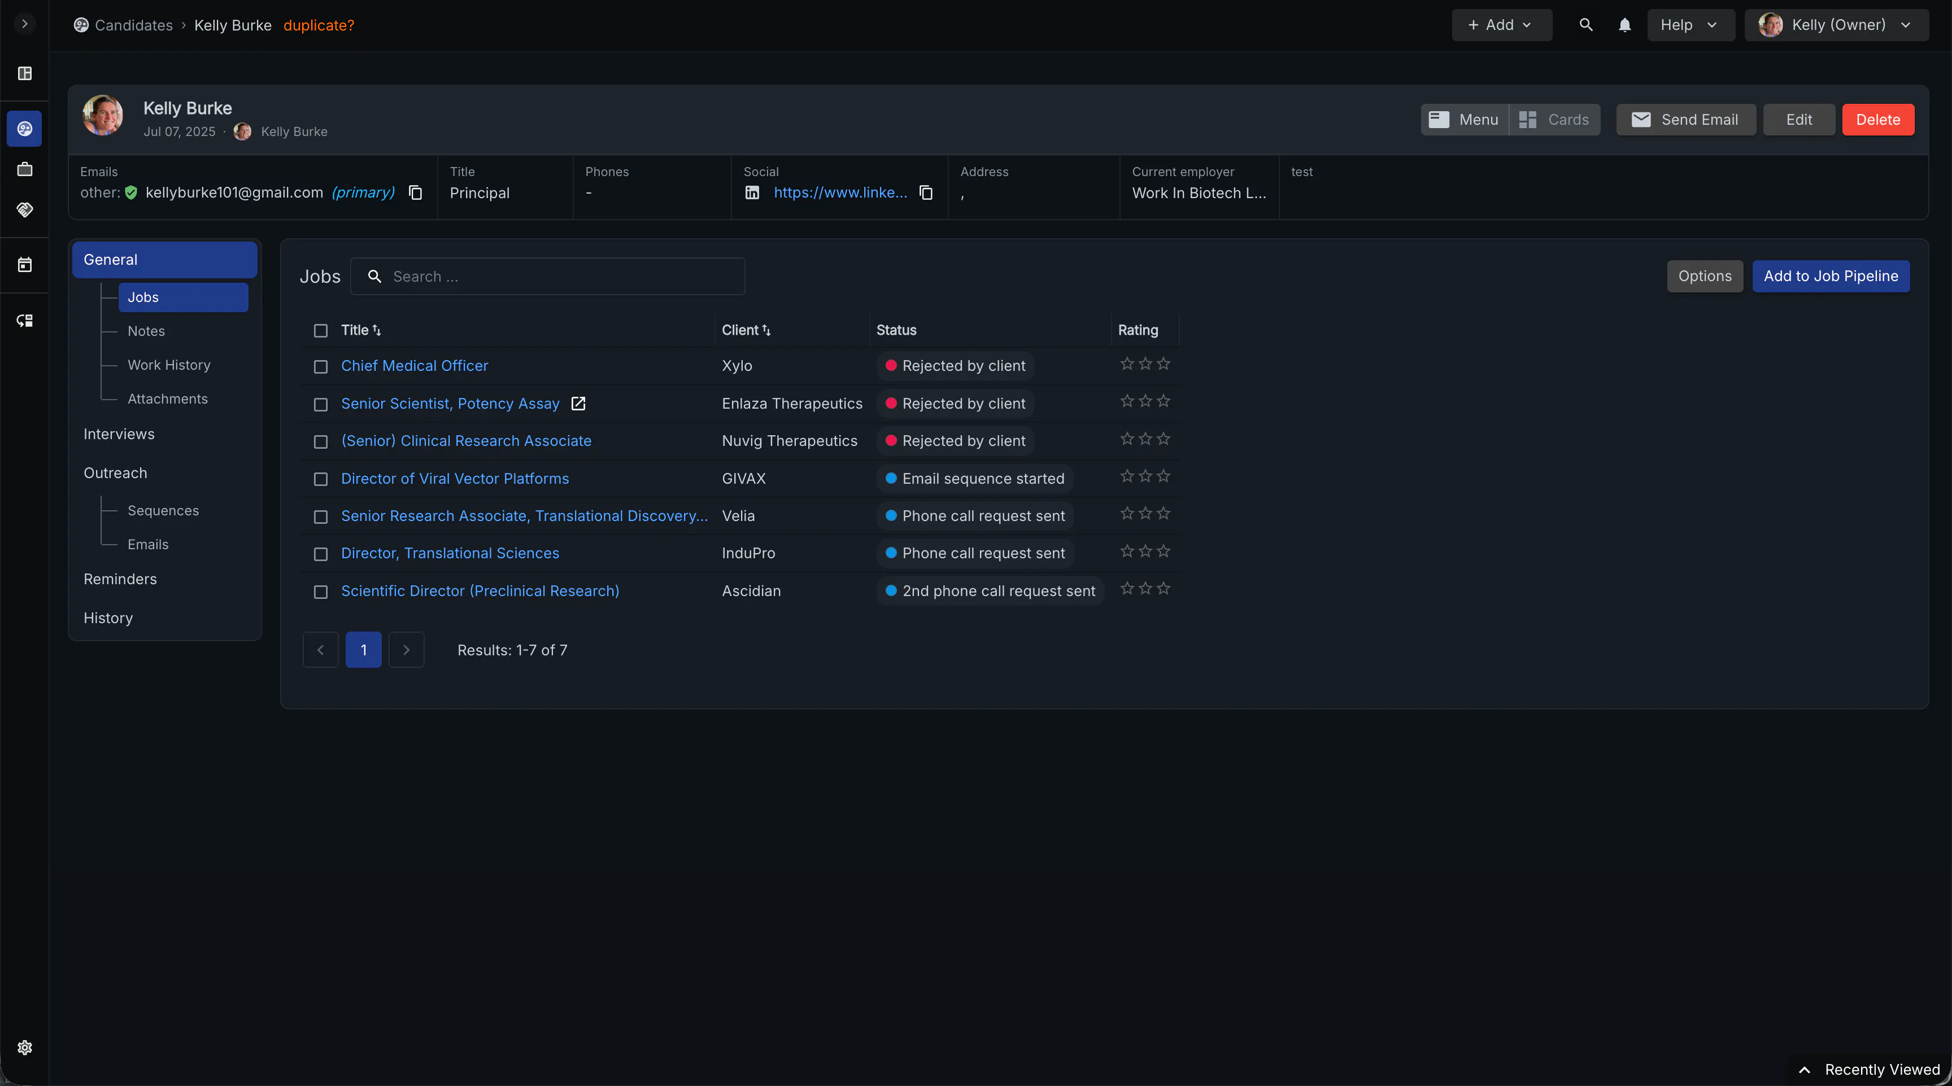Select the General section
The width and height of the screenshot is (1952, 1086).
164,260
